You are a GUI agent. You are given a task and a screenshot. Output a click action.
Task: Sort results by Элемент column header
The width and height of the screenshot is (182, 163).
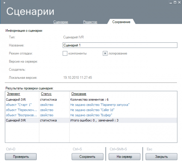(x=13, y=94)
